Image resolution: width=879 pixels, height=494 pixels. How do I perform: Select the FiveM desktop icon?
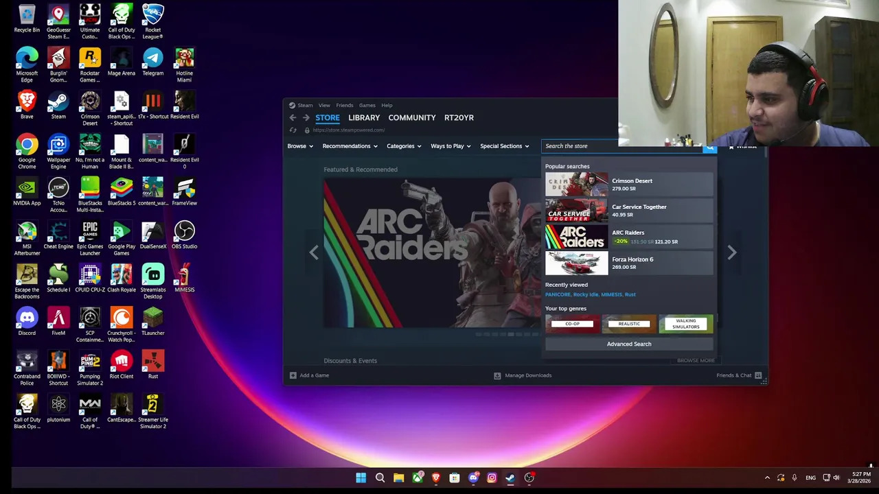click(58, 321)
